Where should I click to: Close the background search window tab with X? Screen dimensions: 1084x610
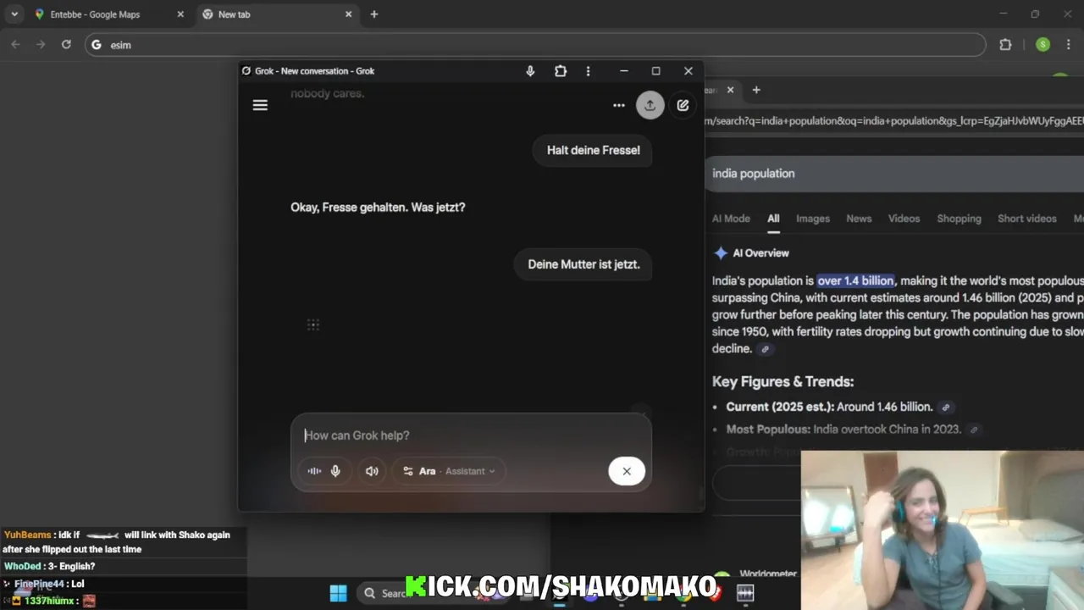[730, 90]
